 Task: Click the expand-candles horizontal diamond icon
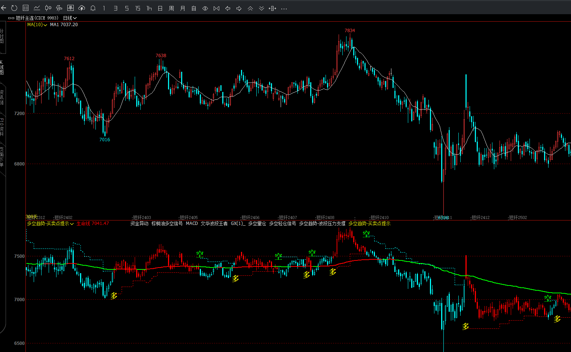[x=205, y=8]
